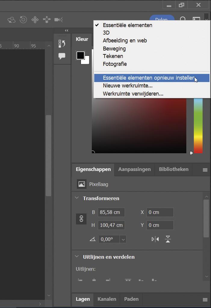Viewport: 211px width, 308px height.
Task: Click the search magnifier icon
Action: click(x=183, y=19)
